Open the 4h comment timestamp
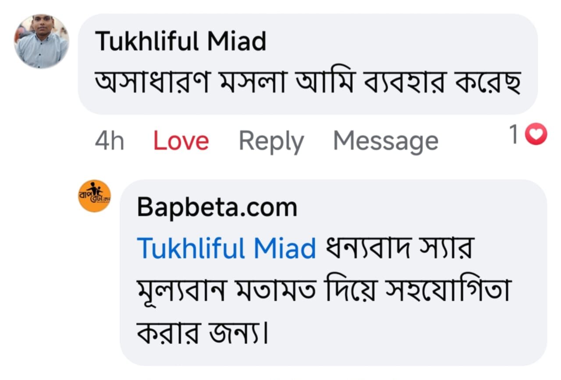561x380 pixels. tap(109, 141)
